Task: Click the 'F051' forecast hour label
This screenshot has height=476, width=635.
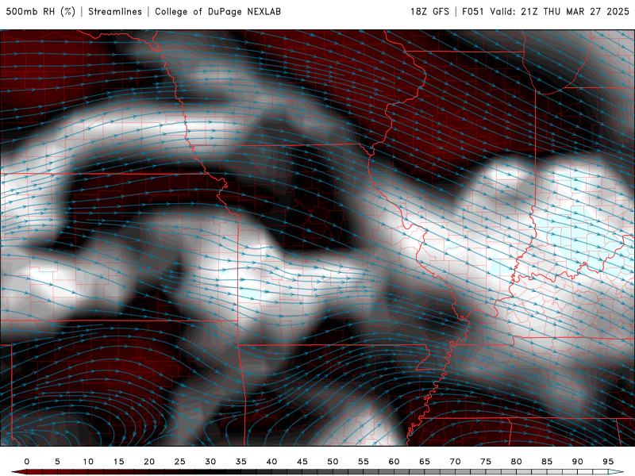Action: [473, 12]
